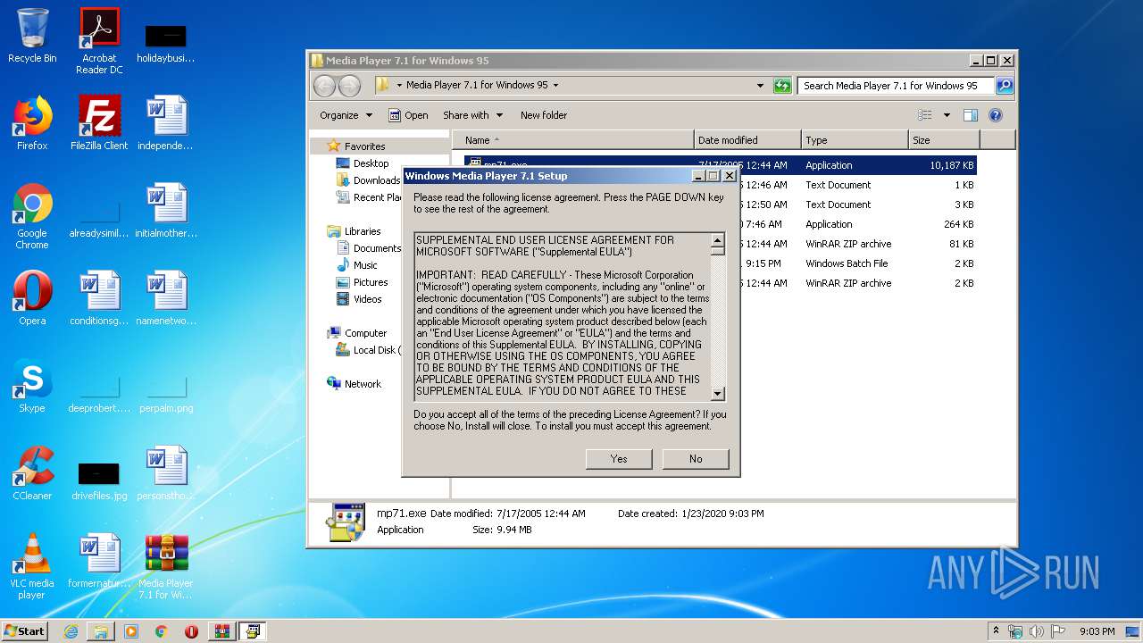
Task: Click Chrome icon in taskbar
Action: pyautogui.click(x=162, y=631)
